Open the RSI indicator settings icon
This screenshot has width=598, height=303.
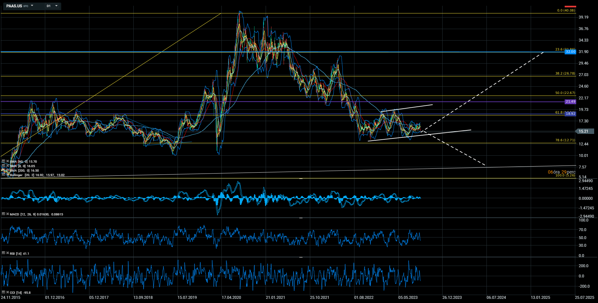[4, 253]
